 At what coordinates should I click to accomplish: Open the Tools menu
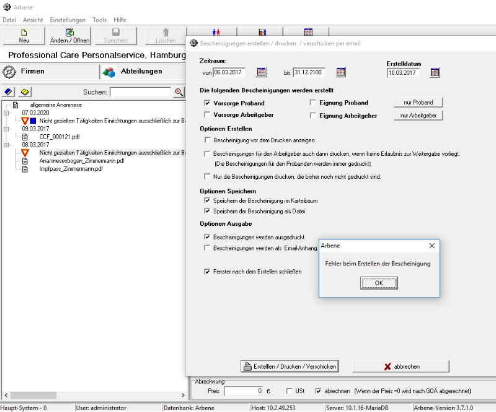[99, 20]
